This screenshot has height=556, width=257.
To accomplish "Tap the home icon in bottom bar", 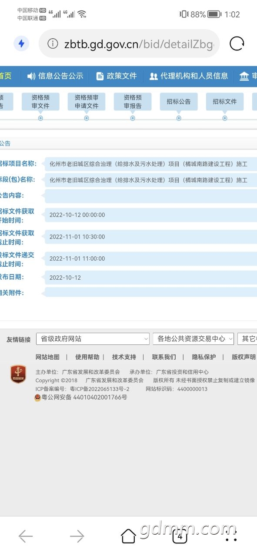I will pos(128,536).
